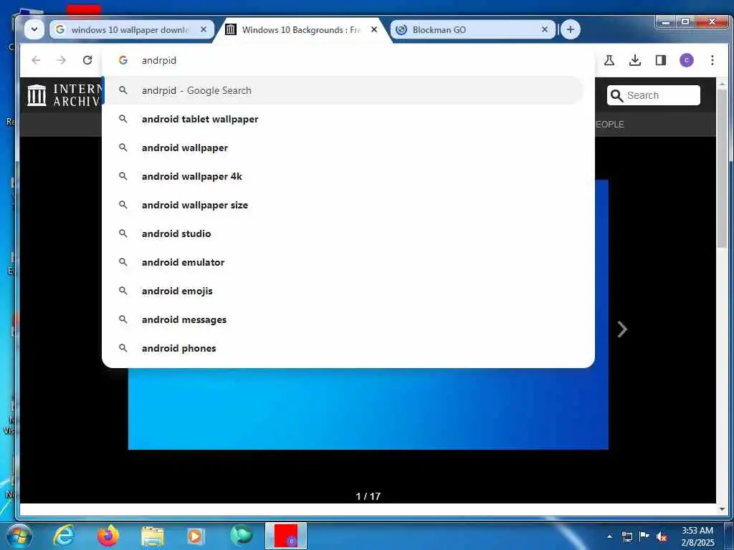This screenshot has width=734, height=550.
Task: Open the Chrome downloads icon
Action: click(x=635, y=60)
